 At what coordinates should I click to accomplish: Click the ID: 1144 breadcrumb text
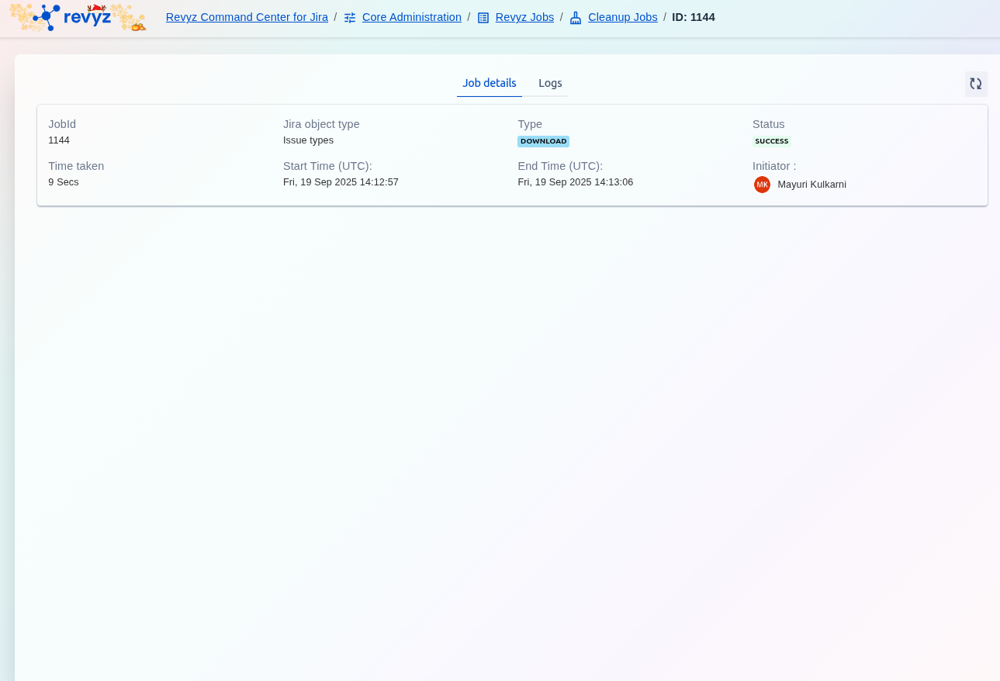click(693, 17)
